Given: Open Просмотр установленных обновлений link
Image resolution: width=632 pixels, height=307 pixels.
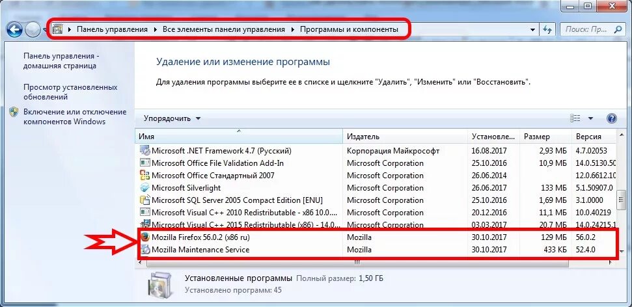Looking at the screenshot, I should (x=70, y=92).
